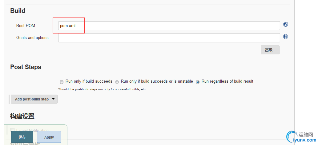Select Run only if build succeeds
Viewport: 318px width, 145px height.
[62, 82]
